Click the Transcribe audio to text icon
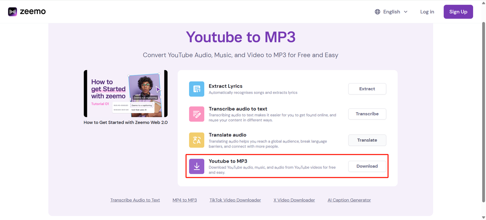This screenshot has height=220, width=486. pos(197,114)
